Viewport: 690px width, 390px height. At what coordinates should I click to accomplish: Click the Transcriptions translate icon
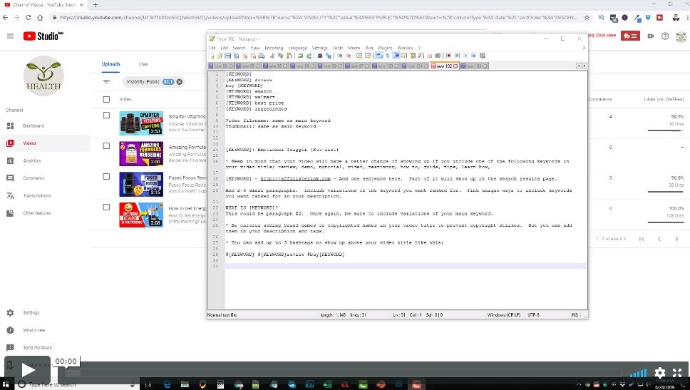[x=11, y=195]
